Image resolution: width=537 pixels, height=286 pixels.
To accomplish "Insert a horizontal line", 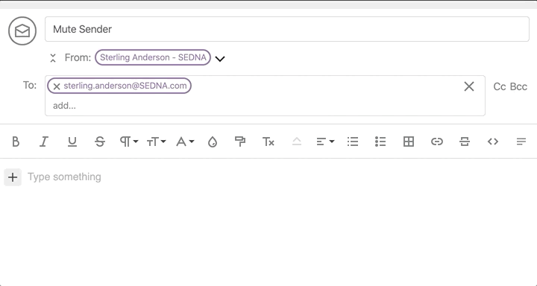I will pos(465,142).
